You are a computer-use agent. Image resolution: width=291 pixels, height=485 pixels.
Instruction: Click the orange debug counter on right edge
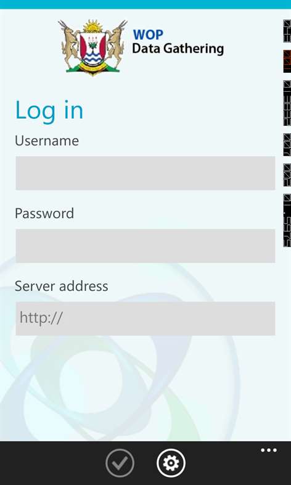(287, 61)
